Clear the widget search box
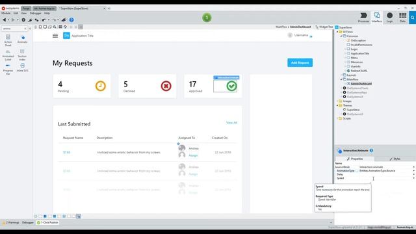Image resolution: width=416 pixels, height=234 pixels. point(25,29)
